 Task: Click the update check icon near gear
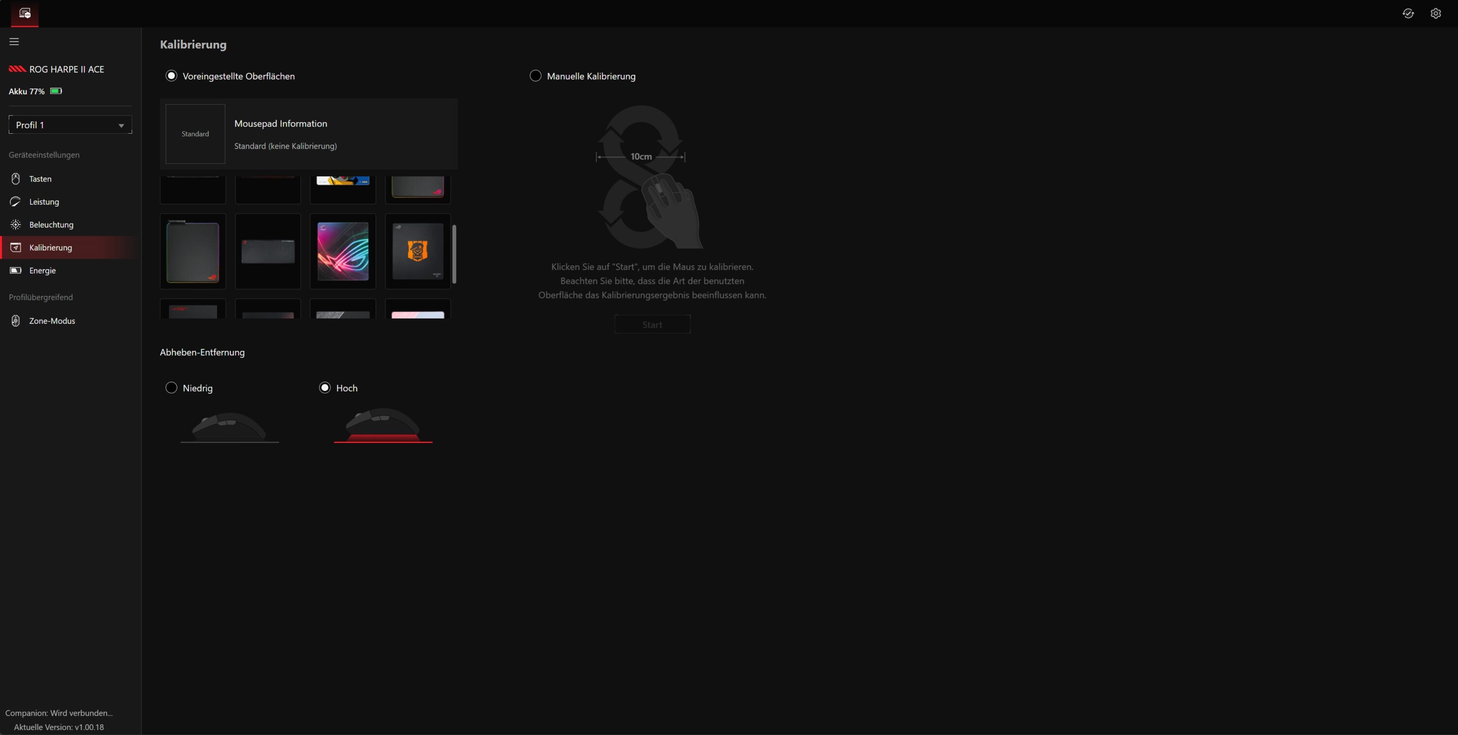pos(1408,14)
